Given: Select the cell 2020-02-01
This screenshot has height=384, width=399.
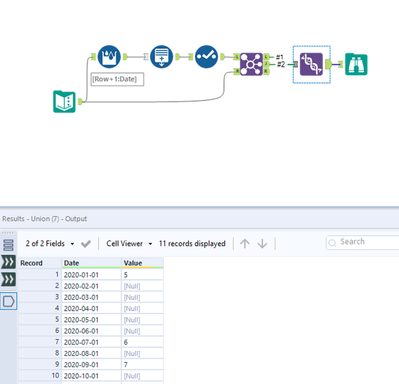Looking at the screenshot, I should coord(91,286).
